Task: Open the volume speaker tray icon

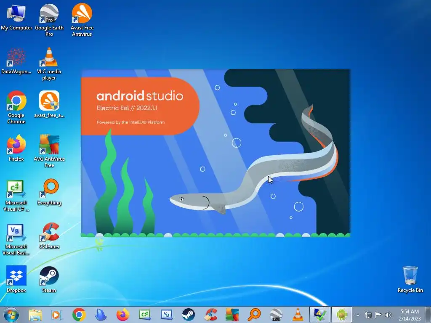Action: (x=388, y=315)
